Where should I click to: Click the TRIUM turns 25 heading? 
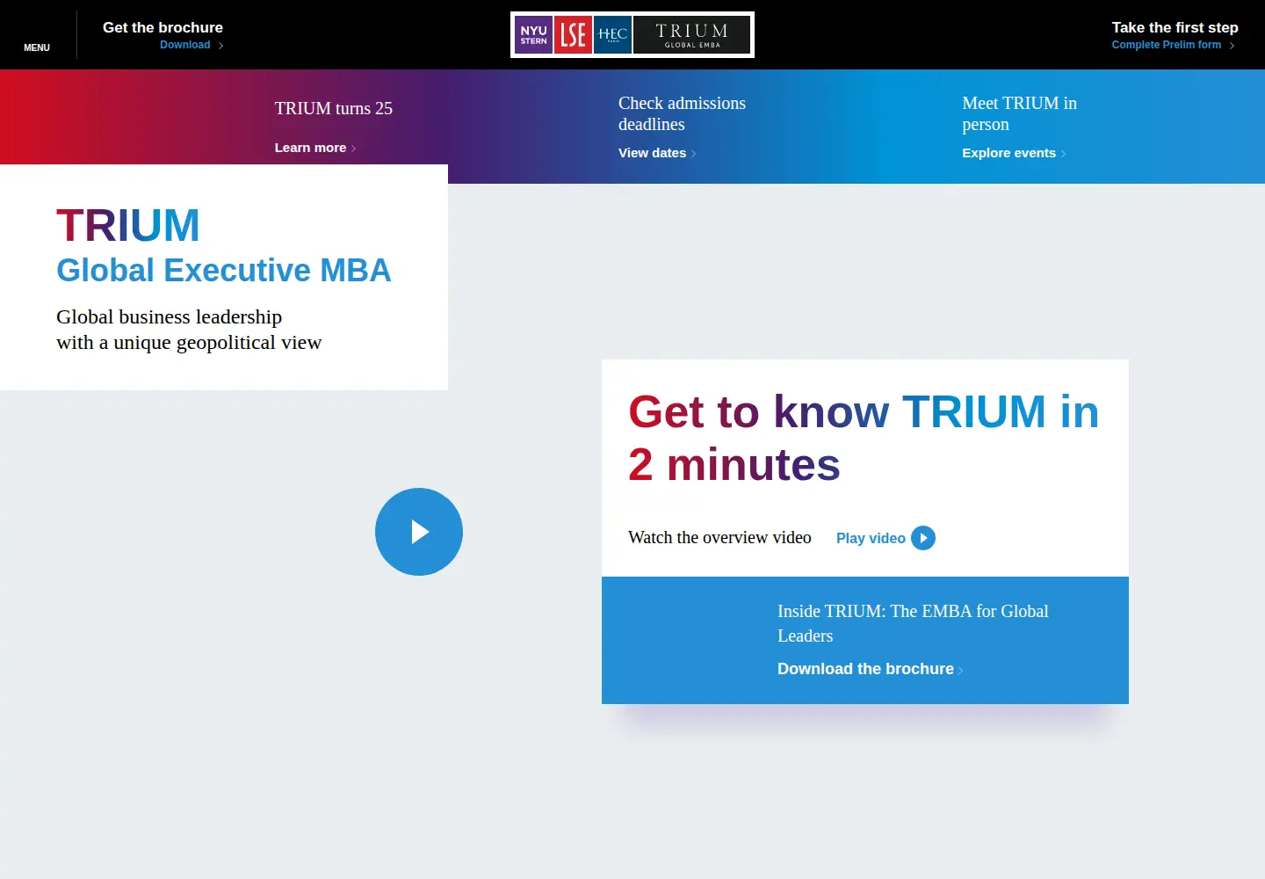click(x=334, y=108)
